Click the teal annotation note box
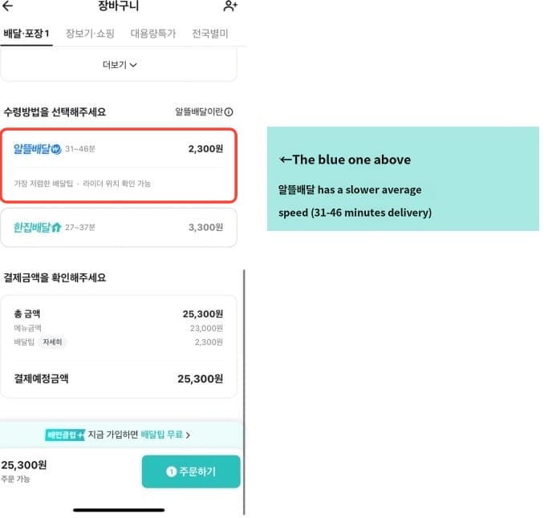 click(x=403, y=179)
